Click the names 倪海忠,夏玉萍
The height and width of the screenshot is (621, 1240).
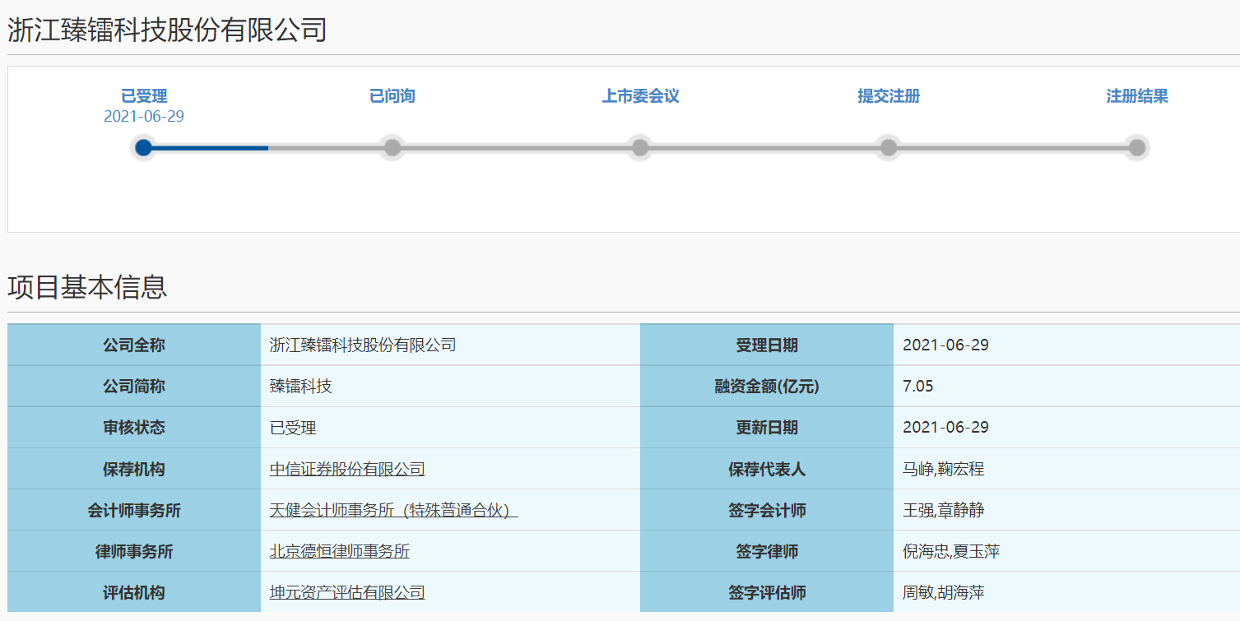951,552
